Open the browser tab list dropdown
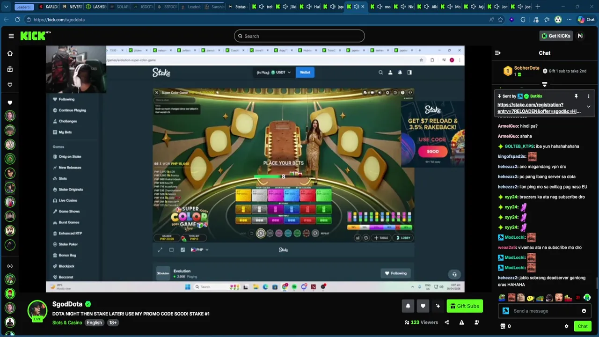 [x=6, y=7]
